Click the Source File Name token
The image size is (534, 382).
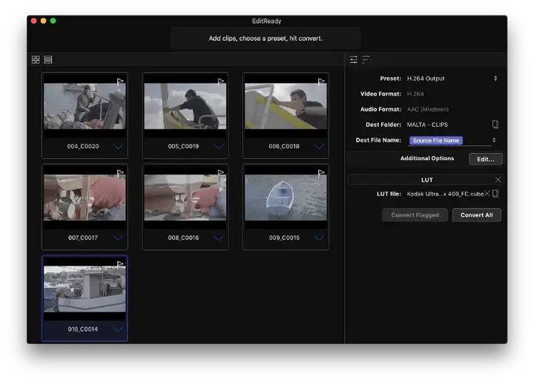point(436,140)
